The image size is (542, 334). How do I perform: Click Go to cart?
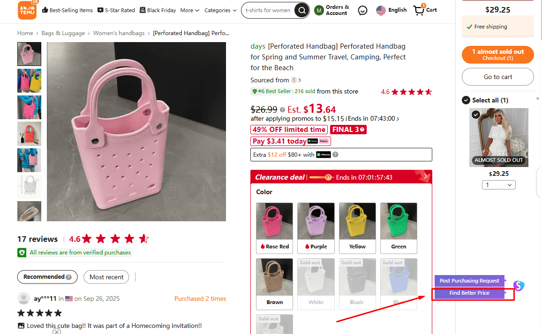497,76
